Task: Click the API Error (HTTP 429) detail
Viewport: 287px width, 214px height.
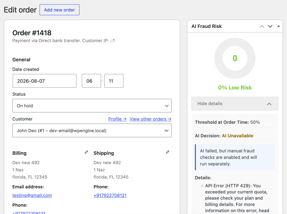Action: (237, 198)
